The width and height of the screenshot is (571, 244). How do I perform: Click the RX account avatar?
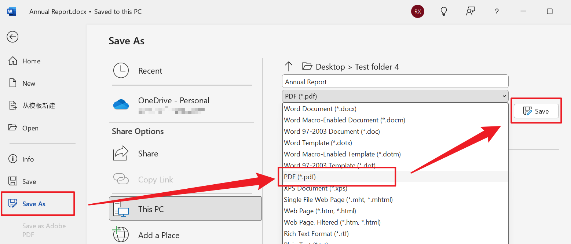[417, 11]
